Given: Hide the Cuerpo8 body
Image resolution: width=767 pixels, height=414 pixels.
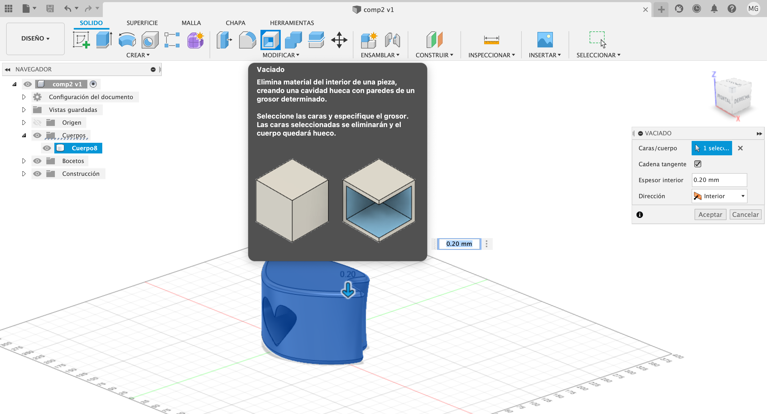Looking at the screenshot, I should coord(47,148).
